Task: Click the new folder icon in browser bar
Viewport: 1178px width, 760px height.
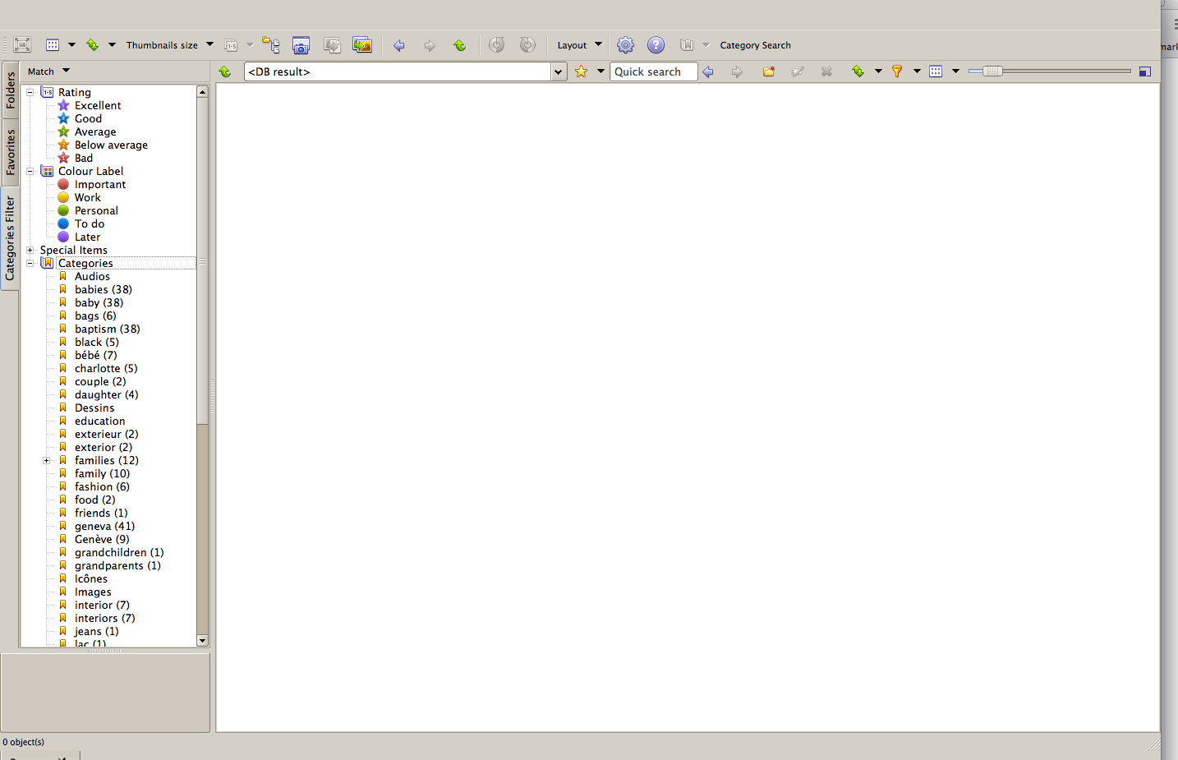Action: (768, 71)
